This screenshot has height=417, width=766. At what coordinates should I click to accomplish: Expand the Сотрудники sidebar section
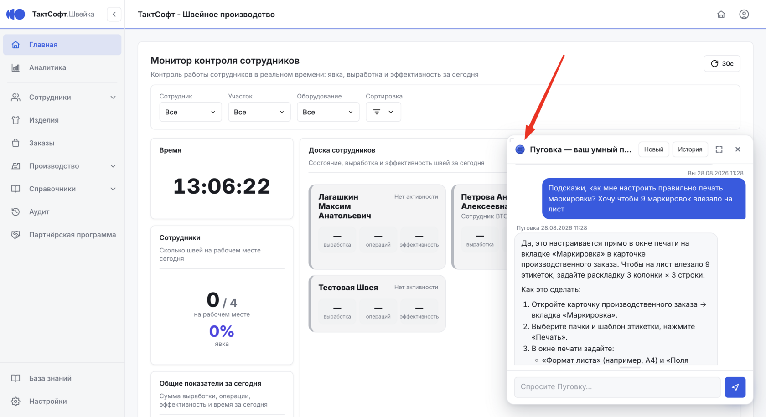click(x=62, y=97)
